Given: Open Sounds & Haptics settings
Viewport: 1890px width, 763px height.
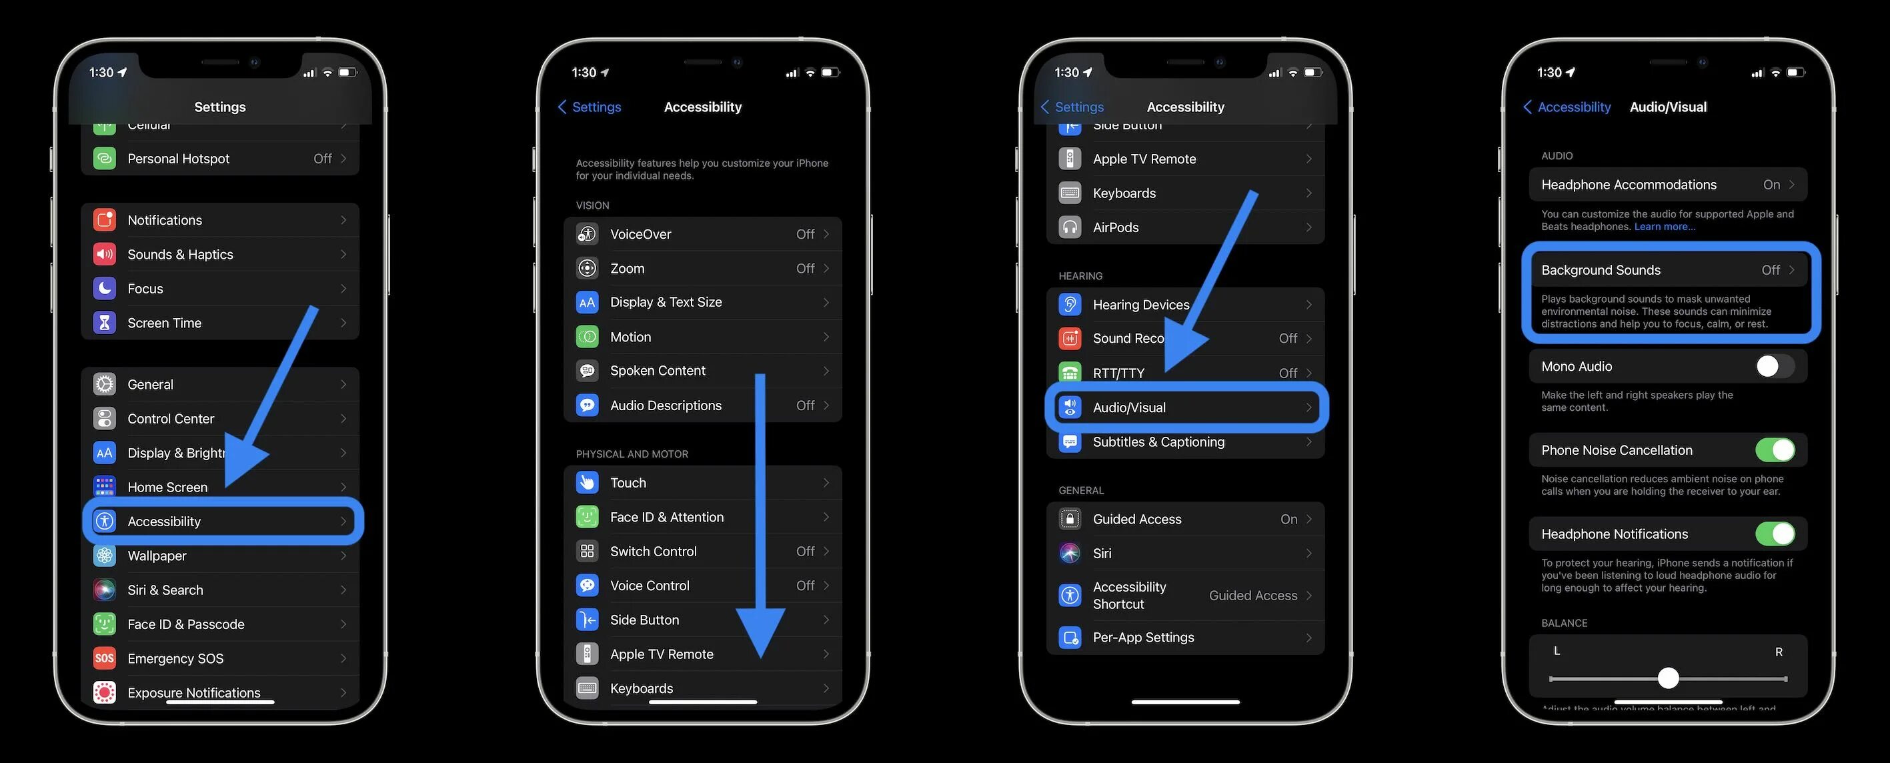Looking at the screenshot, I should click(x=219, y=254).
